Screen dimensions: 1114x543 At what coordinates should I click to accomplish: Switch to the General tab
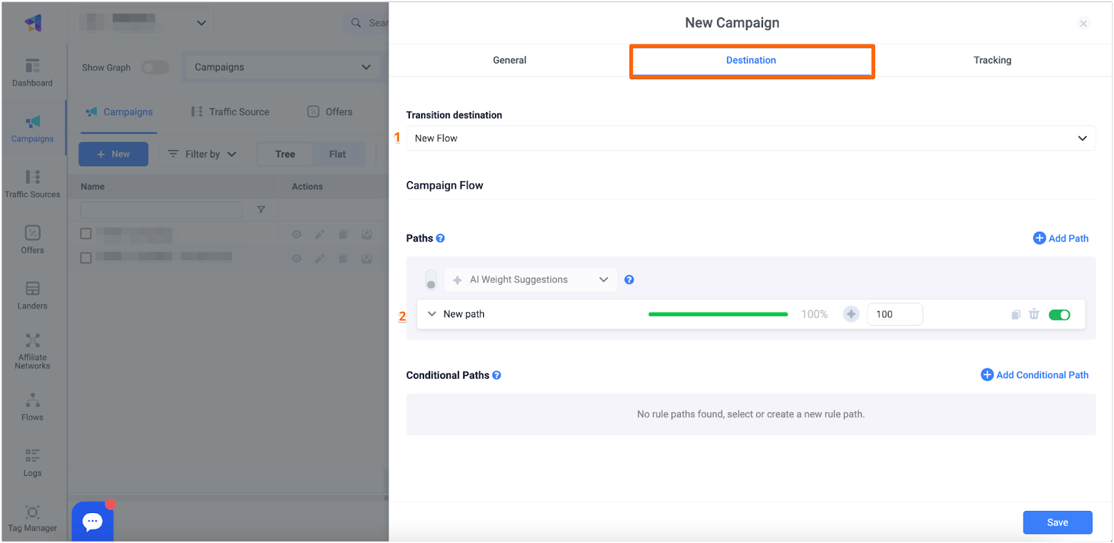click(509, 61)
